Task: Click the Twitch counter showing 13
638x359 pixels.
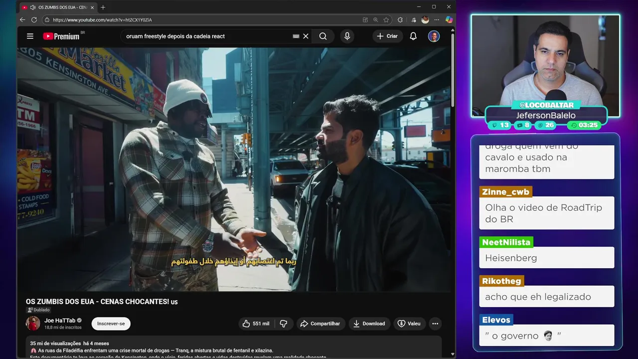Action: click(500, 125)
